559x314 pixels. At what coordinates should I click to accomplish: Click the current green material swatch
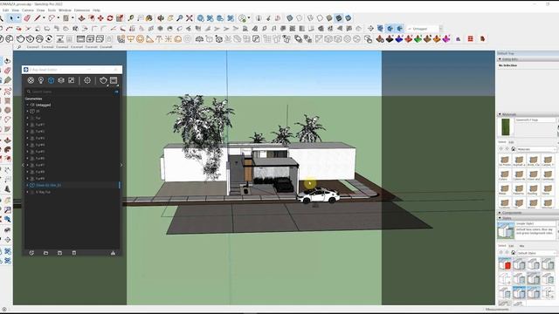(x=506, y=127)
